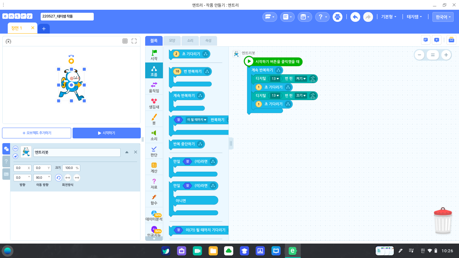Screen dimensions: 459x258
Task: Add a new scene with plus tab
Action: tap(44, 29)
